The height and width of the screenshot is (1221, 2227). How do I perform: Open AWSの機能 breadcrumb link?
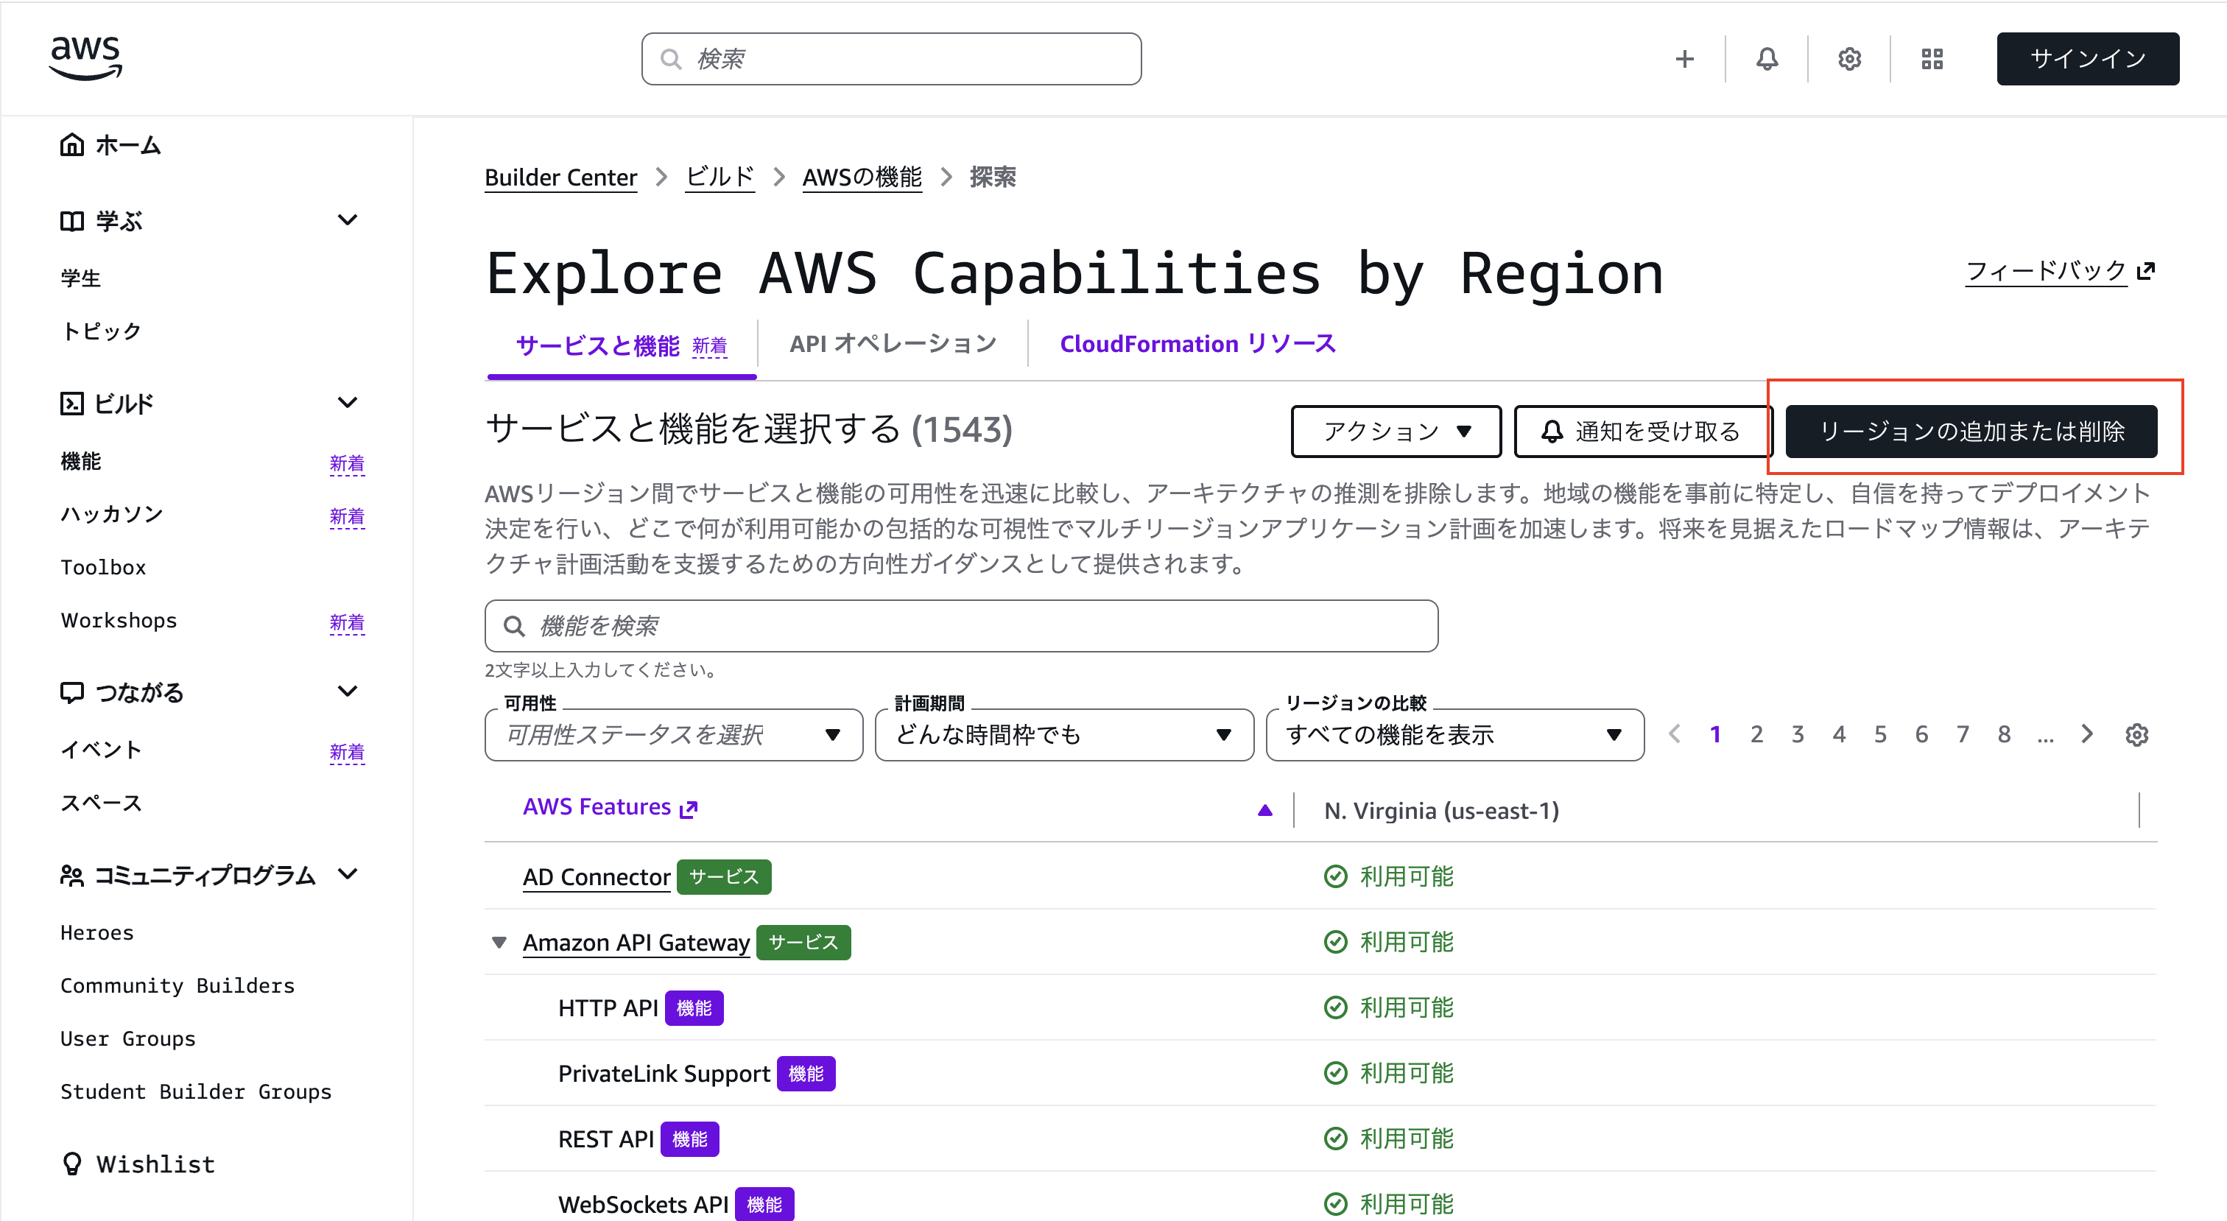[862, 177]
